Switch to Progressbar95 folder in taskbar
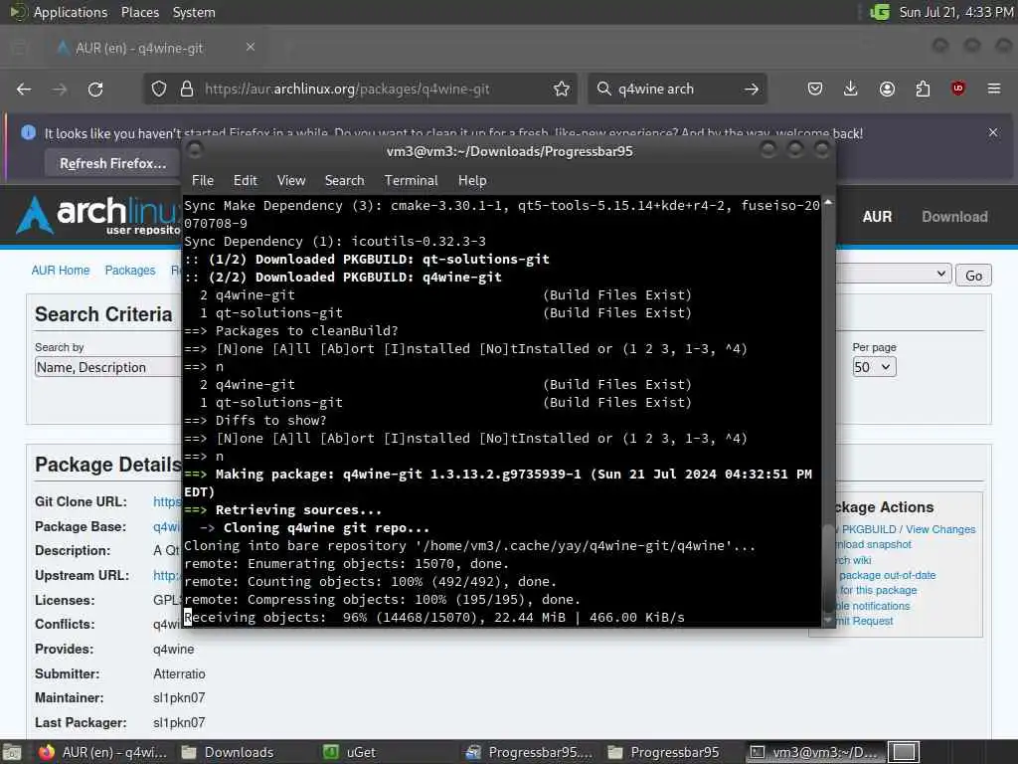The height and width of the screenshot is (764, 1018). tap(665, 752)
